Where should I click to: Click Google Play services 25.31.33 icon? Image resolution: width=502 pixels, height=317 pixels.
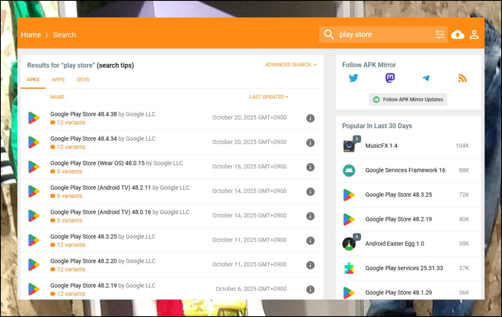349,268
